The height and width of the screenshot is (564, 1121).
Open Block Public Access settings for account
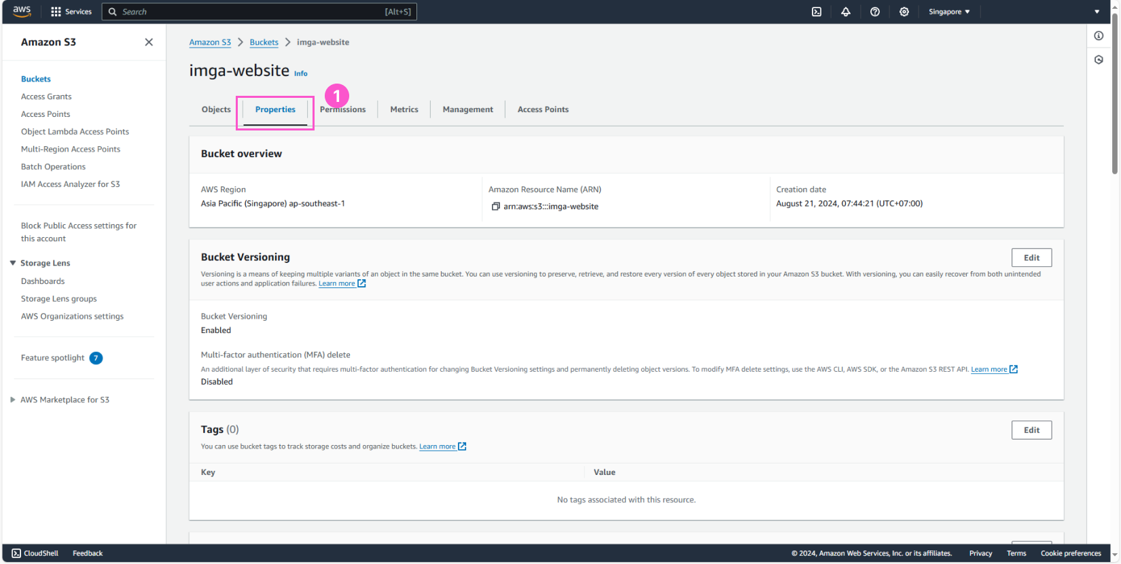pyautogui.click(x=79, y=232)
